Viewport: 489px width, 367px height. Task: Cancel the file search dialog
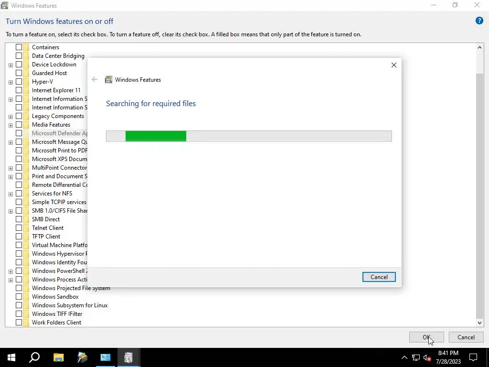[379, 277]
